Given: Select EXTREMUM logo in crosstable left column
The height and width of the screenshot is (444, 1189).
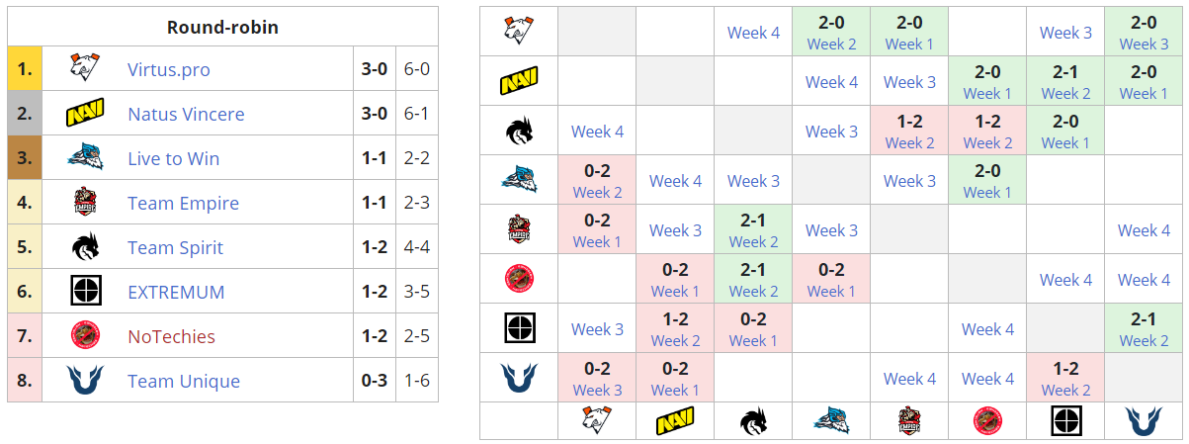Looking at the screenshot, I should pyautogui.click(x=519, y=329).
